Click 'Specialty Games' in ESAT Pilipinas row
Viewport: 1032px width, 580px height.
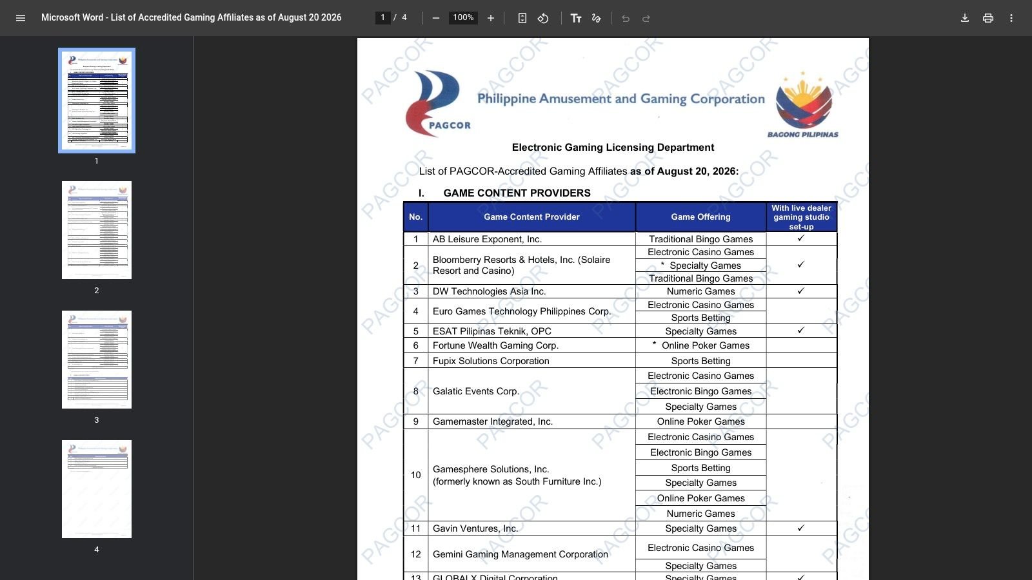pos(701,331)
